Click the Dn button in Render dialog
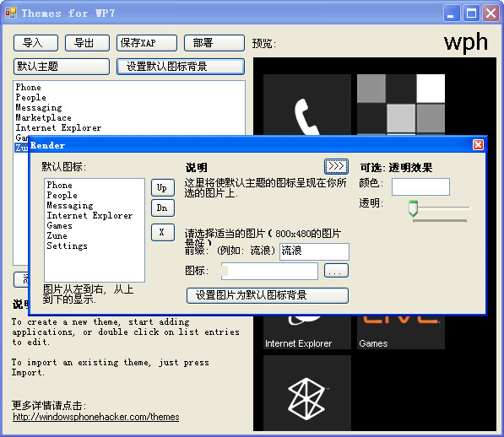Viewport: 504px width, 437px height. click(x=163, y=208)
